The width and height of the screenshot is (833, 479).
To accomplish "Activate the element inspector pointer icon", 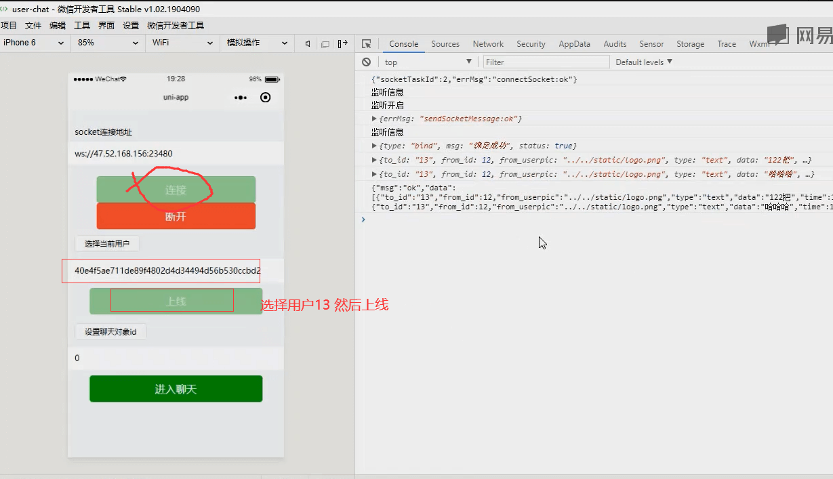I will (x=367, y=43).
